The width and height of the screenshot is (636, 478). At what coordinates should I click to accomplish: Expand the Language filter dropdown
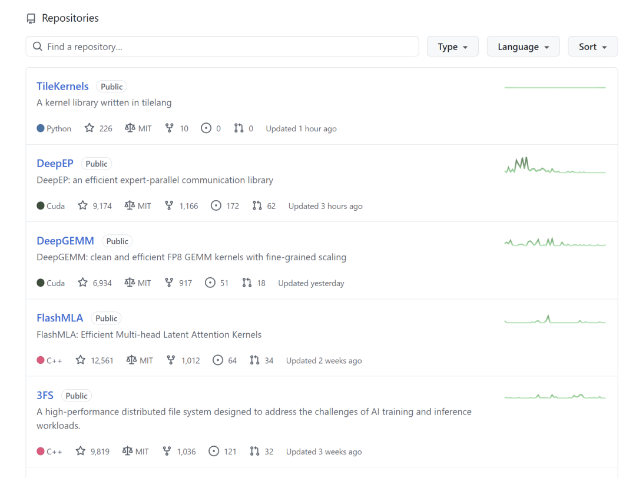523,47
